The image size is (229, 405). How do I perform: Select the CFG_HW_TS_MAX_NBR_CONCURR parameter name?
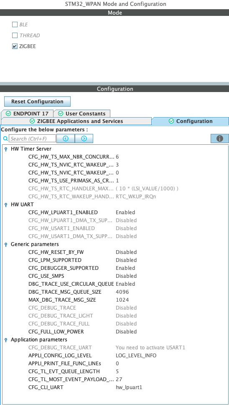point(71,157)
